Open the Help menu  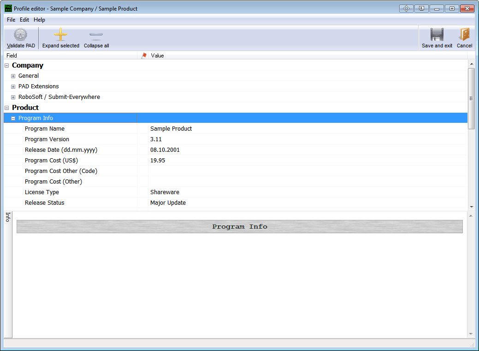pos(39,20)
